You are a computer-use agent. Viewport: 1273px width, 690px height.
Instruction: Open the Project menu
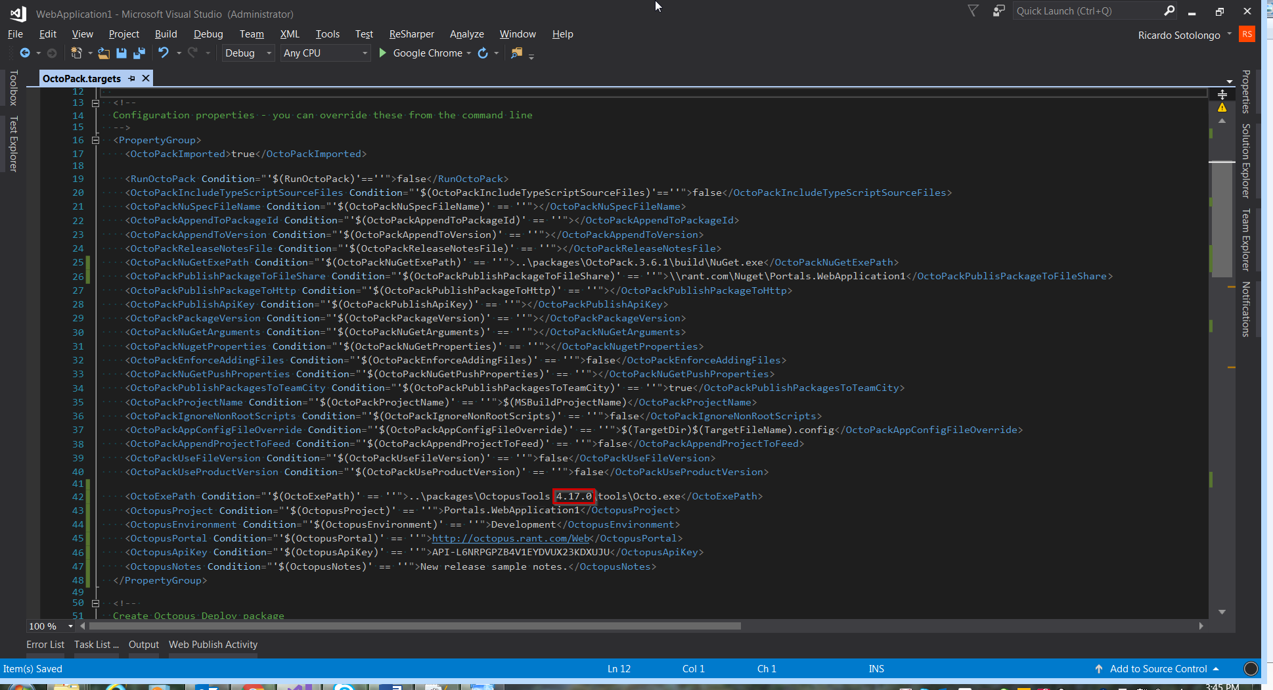pos(124,34)
